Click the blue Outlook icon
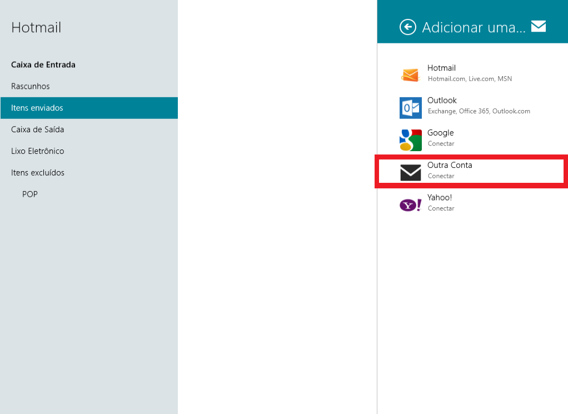Viewport: 568px width, 414px height. click(410, 108)
